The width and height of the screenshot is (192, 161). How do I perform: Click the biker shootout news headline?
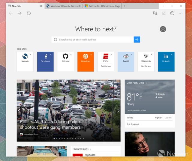[50, 124]
